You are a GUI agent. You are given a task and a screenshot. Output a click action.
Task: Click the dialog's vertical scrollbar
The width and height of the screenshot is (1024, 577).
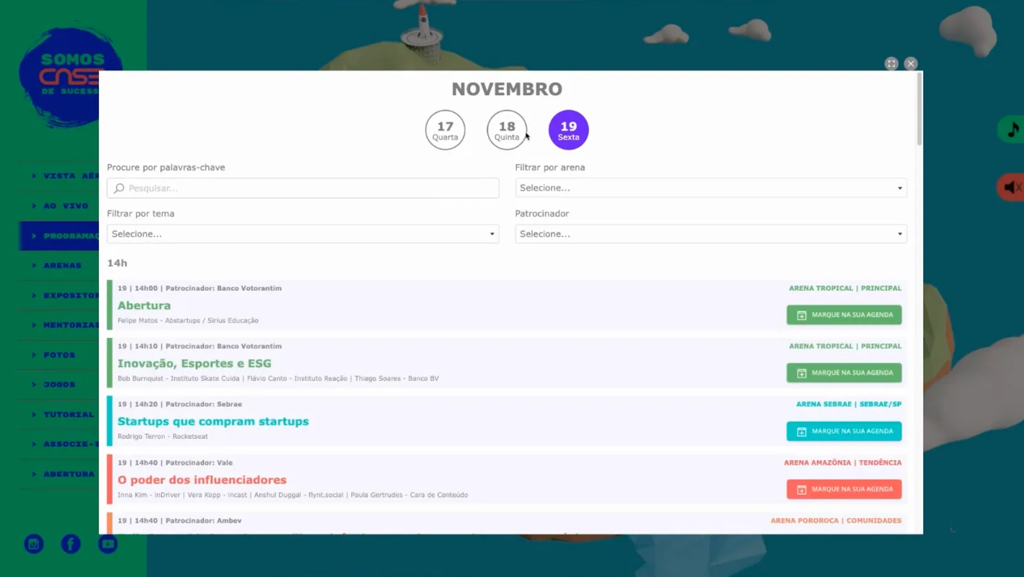pos(920,109)
